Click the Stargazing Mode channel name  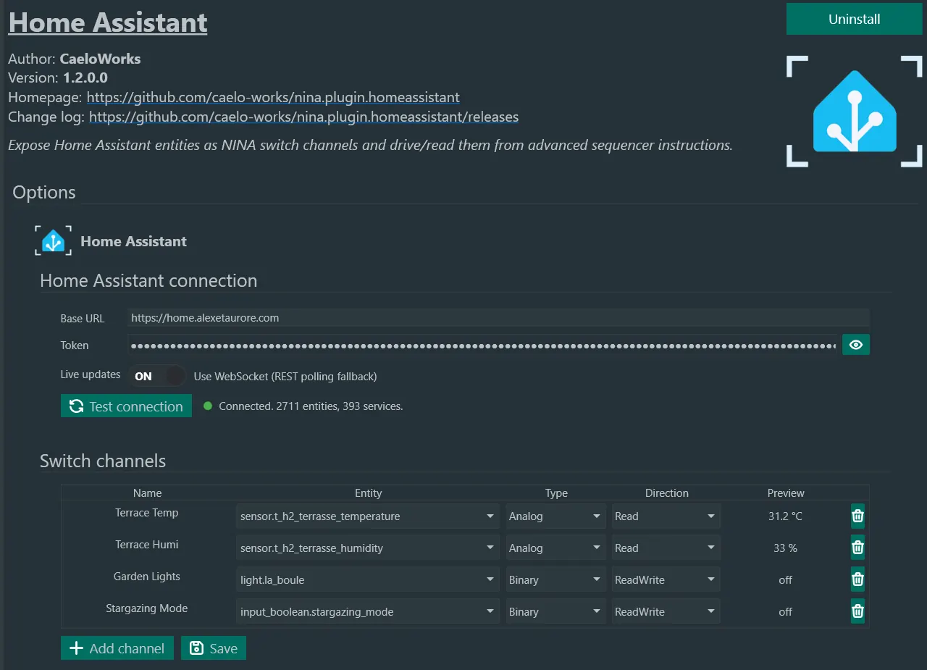147,608
